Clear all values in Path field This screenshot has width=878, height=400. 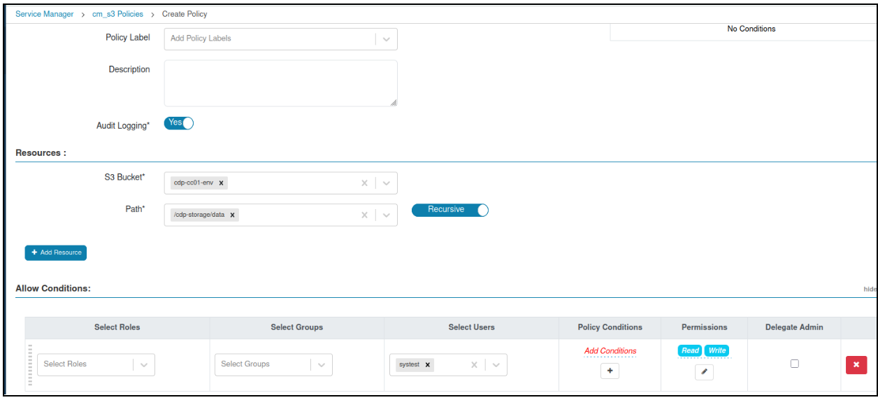[364, 215]
